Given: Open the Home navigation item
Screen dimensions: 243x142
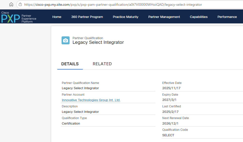Looking at the screenshot, I should click(57, 17).
